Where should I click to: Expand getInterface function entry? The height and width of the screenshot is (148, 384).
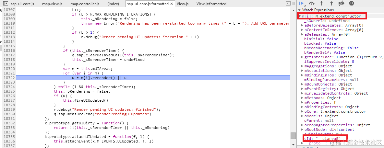[302, 57]
